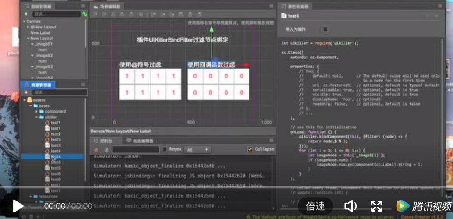Image resolution: width=453 pixels, height=219 pixels.
Task: Select the highlighted test4 script asset
Action: click(52, 156)
